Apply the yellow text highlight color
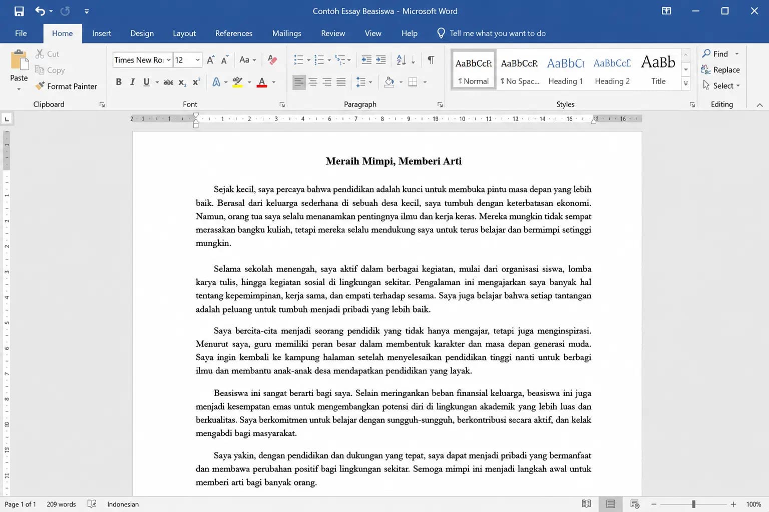The width and height of the screenshot is (769, 512). coord(237,82)
